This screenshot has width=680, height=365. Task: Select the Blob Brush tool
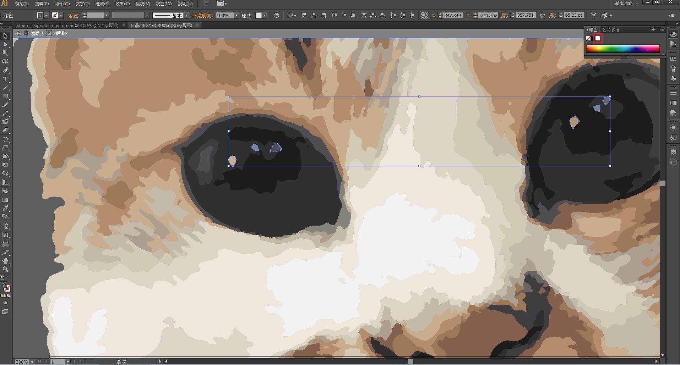coord(5,122)
